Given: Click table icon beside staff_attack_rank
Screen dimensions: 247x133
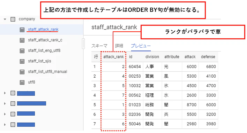Looking at the screenshot, I should 22,30.
